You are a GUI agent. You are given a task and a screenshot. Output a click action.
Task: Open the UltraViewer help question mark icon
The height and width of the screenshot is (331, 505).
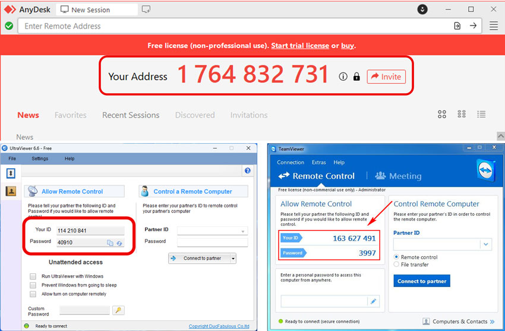pyautogui.click(x=247, y=171)
